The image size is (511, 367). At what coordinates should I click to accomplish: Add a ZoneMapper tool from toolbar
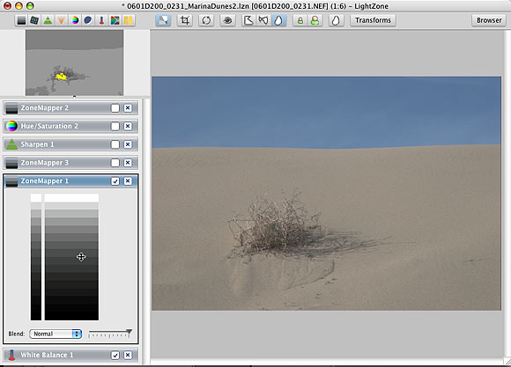pos(21,20)
